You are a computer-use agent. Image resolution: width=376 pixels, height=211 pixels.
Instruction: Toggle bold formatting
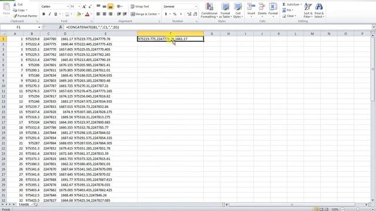[x=43, y=14]
